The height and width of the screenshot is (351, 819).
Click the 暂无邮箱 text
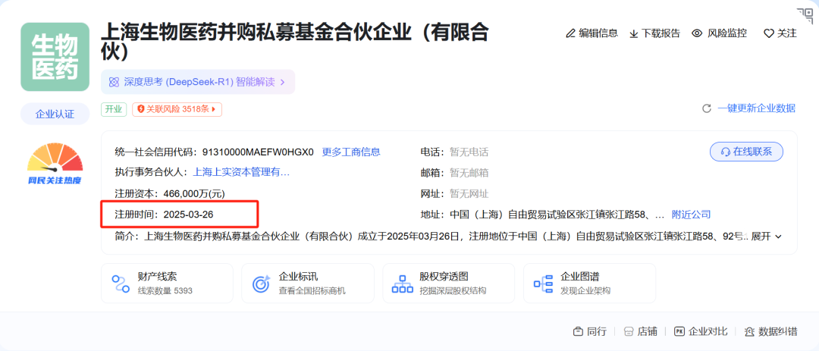(x=469, y=173)
